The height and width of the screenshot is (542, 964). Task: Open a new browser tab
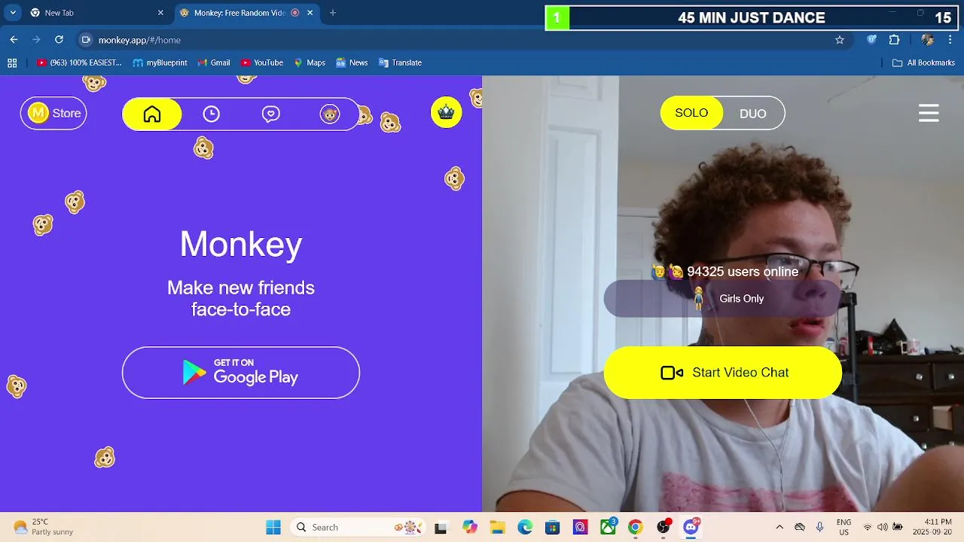click(x=333, y=13)
